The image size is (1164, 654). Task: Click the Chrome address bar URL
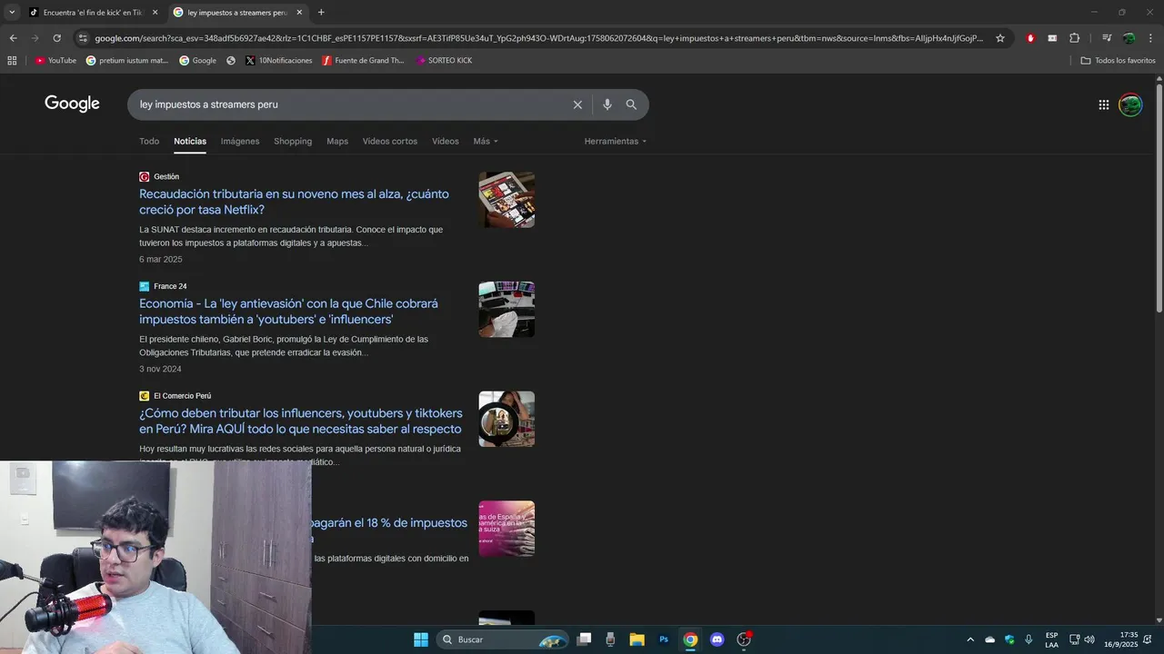point(538,38)
